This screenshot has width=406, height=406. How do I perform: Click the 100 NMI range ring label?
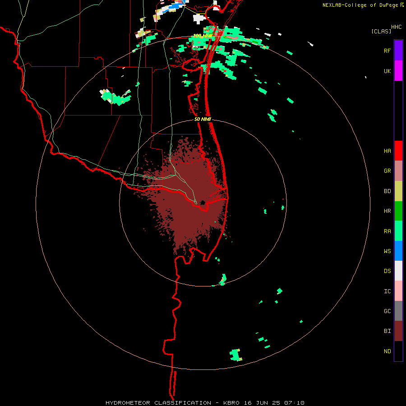coord(202,36)
